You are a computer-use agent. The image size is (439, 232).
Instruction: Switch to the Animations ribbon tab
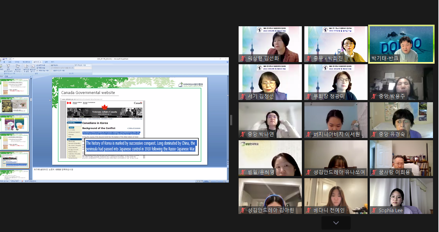tap(27, 62)
